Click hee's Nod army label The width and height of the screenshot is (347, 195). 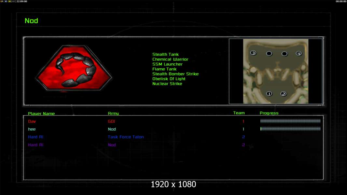pyautogui.click(x=112, y=129)
